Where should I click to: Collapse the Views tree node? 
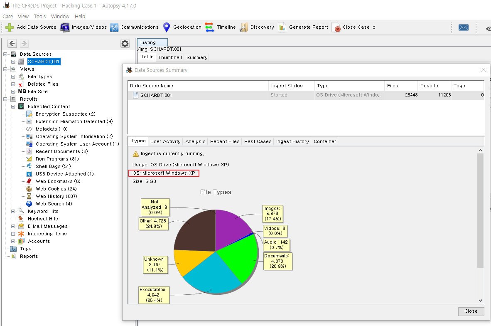[x=5, y=69]
